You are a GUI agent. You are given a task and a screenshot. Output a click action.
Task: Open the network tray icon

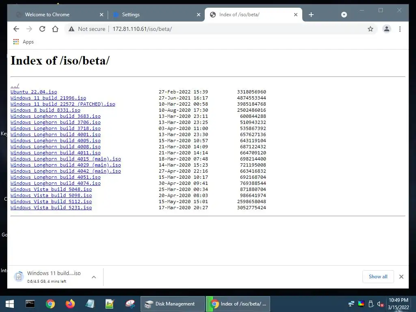[351, 304]
